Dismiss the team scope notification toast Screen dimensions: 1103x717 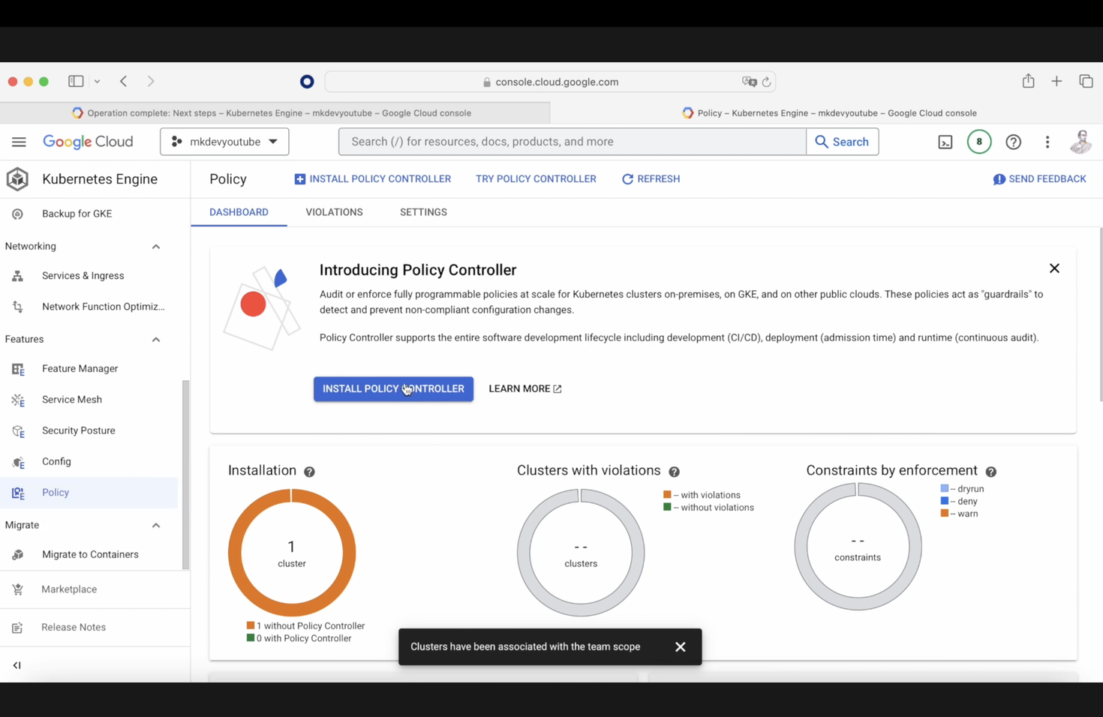pyautogui.click(x=680, y=647)
